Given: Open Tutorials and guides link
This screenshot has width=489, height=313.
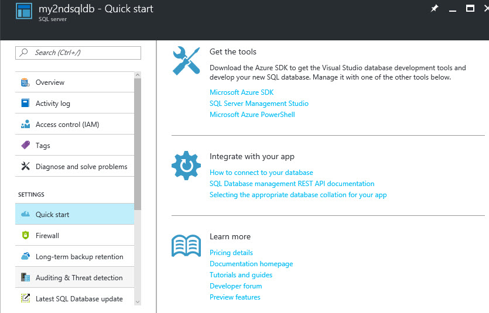Looking at the screenshot, I should tap(241, 275).
